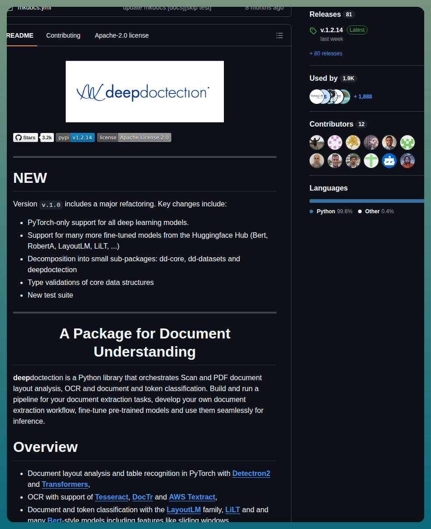The image size is (431, 529).
Task: Open the README outline list icon
Action: (x=279, y=35)
